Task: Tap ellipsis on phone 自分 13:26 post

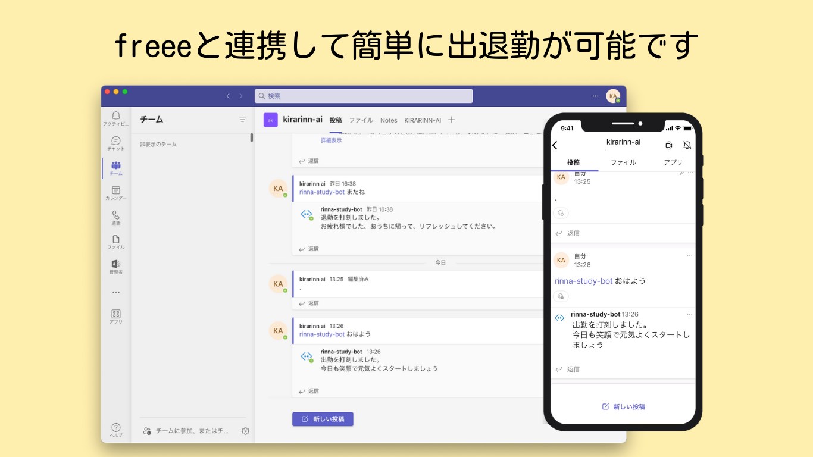Action: click(690, 256)
